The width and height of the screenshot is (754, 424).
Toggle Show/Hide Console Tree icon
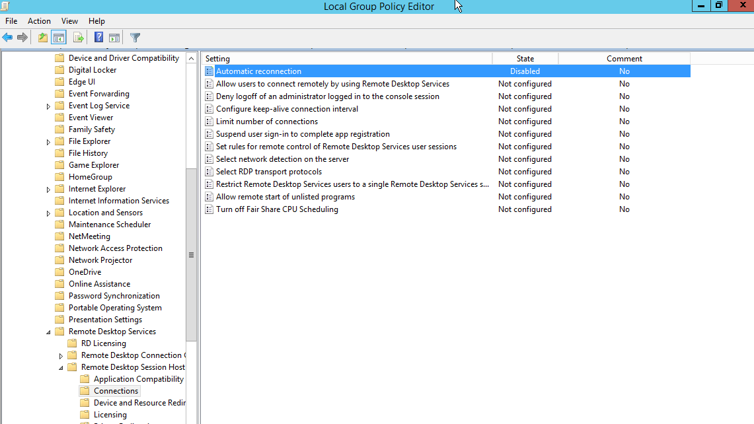click(x=59, y=38)
